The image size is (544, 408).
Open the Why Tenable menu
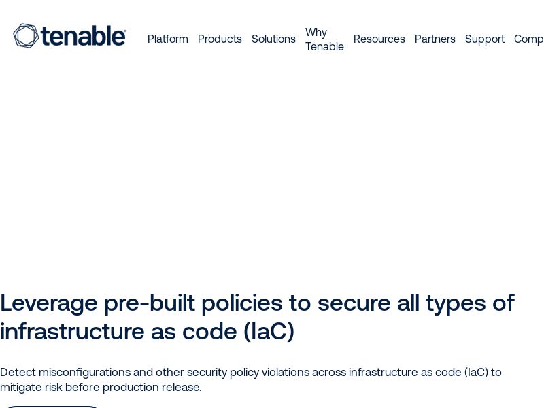pos(324,39)
